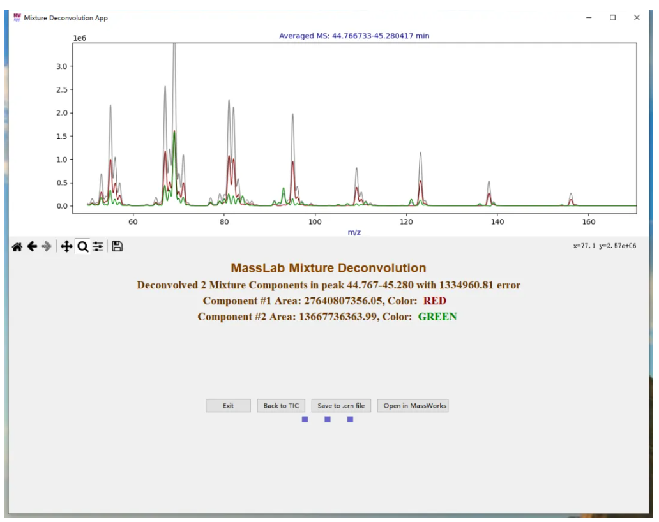The height and width of the screenshot is (522, 659).
Task: Click the first blue square indicator
Action: (305, 419)
